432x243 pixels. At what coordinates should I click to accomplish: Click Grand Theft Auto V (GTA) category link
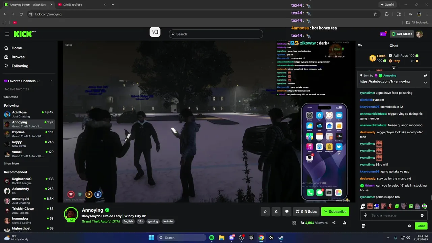101,221
